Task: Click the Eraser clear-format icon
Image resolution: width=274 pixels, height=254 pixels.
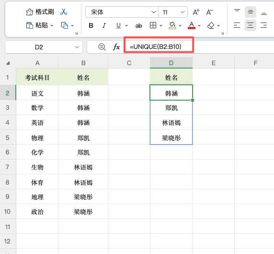Action: coord(211,25)
